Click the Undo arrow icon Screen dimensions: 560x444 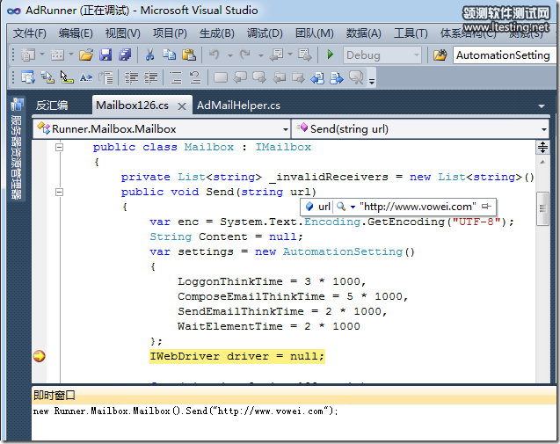pos(214,55)
